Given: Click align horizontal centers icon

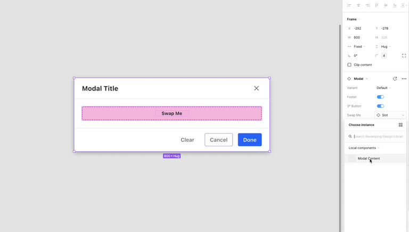Looking at the screenshot, I should (x=358, y=5).
